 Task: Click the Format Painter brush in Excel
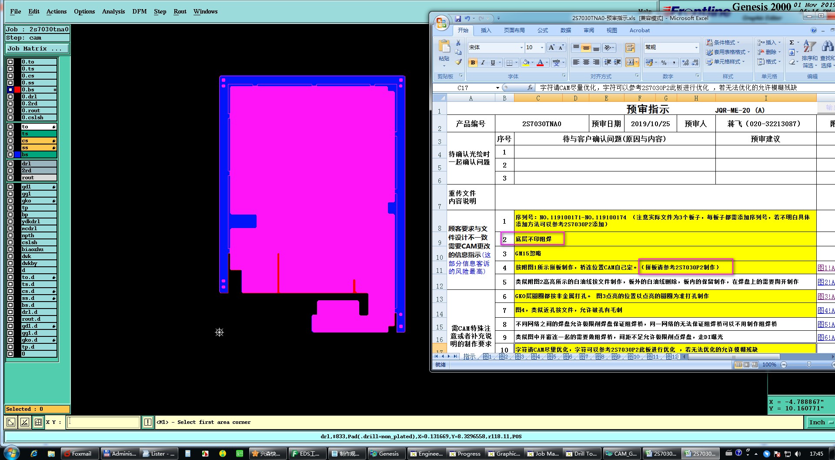pyautogui.click(x=458, y=62)
